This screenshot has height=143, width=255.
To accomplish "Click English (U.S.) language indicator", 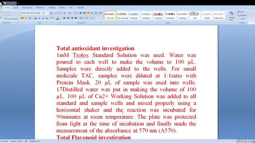I will (34, 141).
